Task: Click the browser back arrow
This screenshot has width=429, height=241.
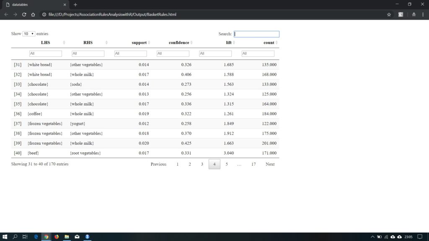Action: click(x=6, y=14)
